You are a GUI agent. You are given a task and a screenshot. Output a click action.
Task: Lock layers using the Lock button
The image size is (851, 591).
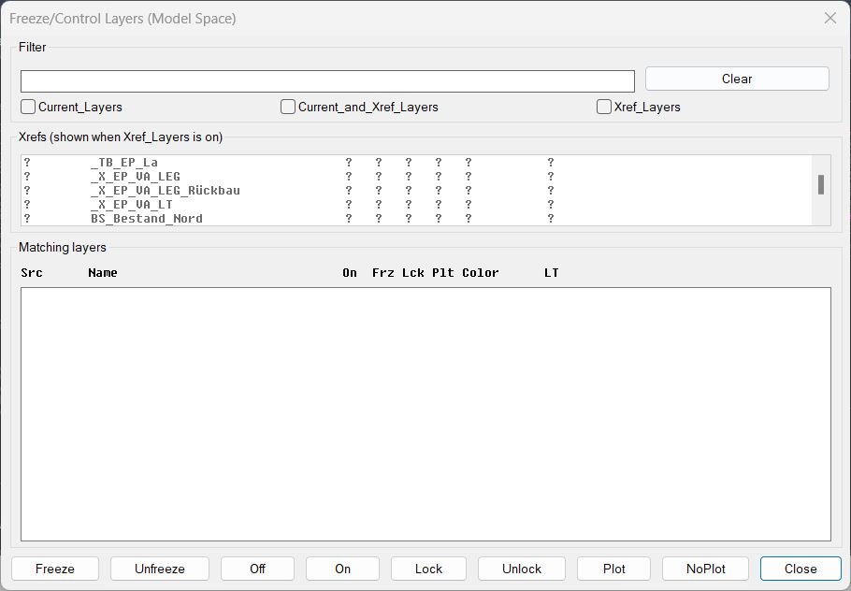tap(428, 569)
